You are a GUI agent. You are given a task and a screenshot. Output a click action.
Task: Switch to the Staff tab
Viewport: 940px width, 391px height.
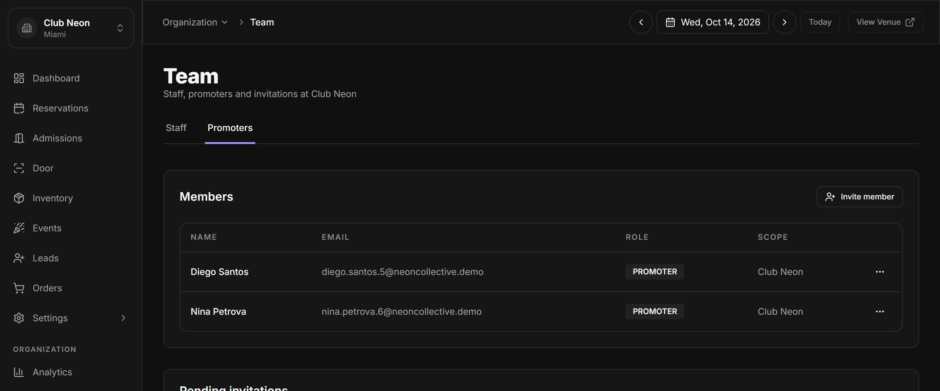176,128
